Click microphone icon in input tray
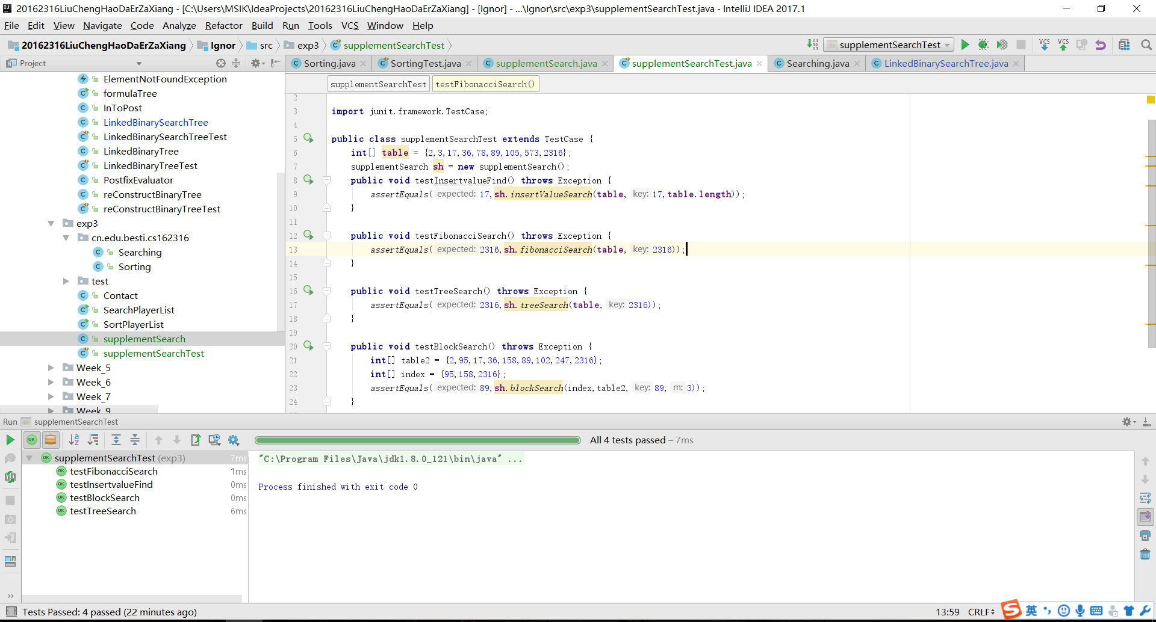This screenshot has height=622, width=1156. tap(1080, 611)
